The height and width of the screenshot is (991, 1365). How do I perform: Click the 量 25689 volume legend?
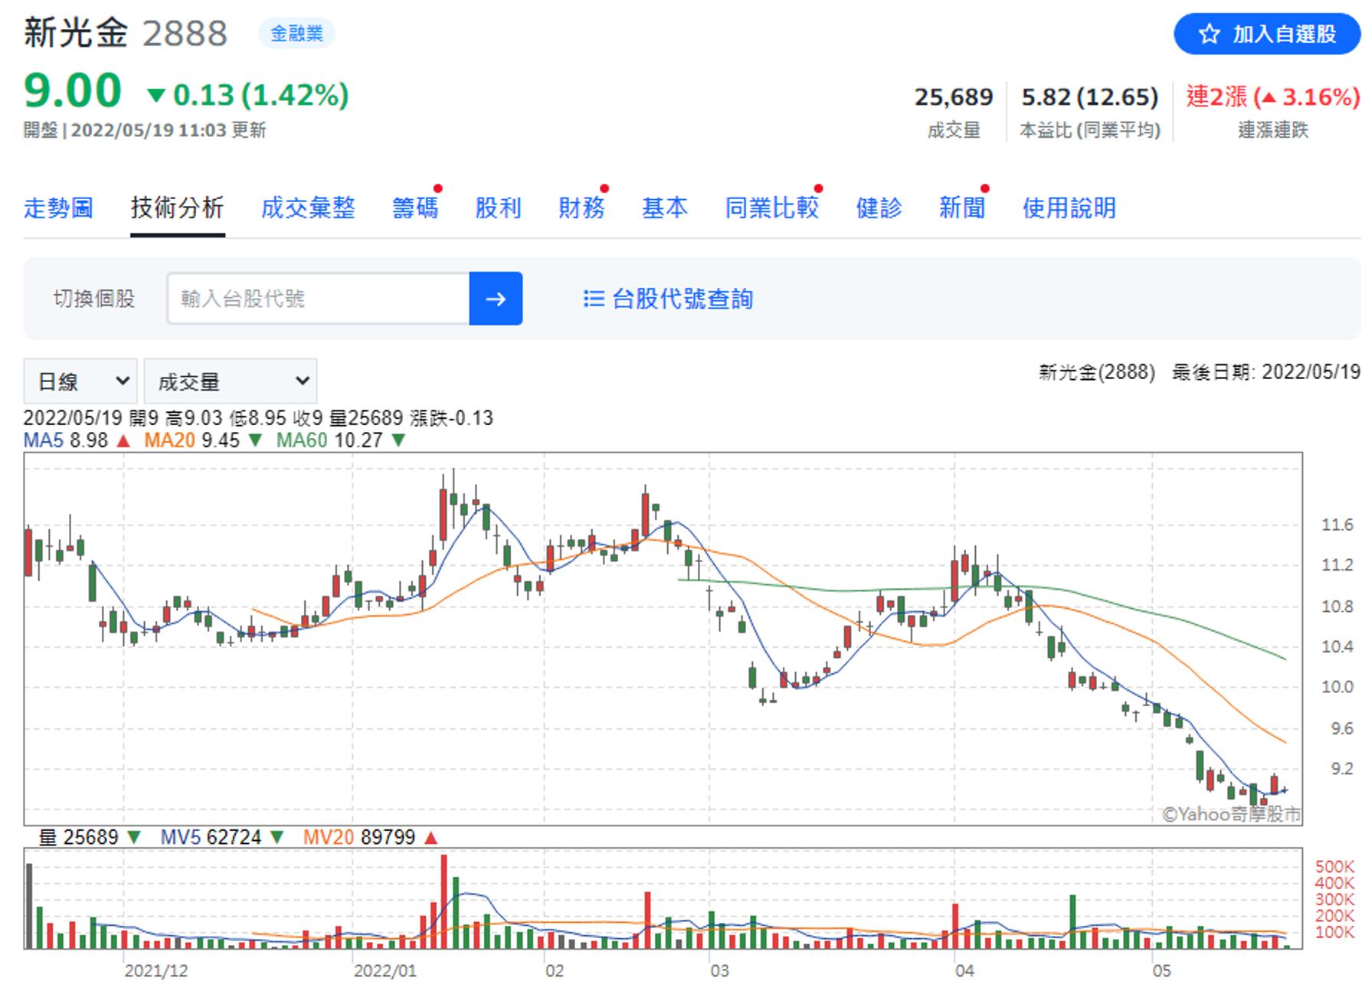(90, 837)
